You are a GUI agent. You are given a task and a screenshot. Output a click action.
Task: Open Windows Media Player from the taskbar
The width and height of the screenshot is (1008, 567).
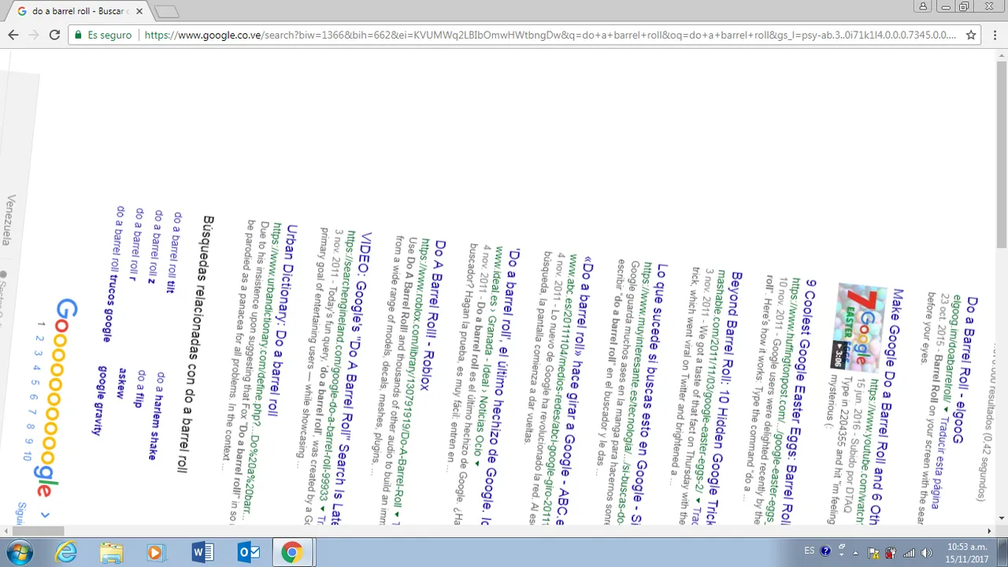pos(155,553)
